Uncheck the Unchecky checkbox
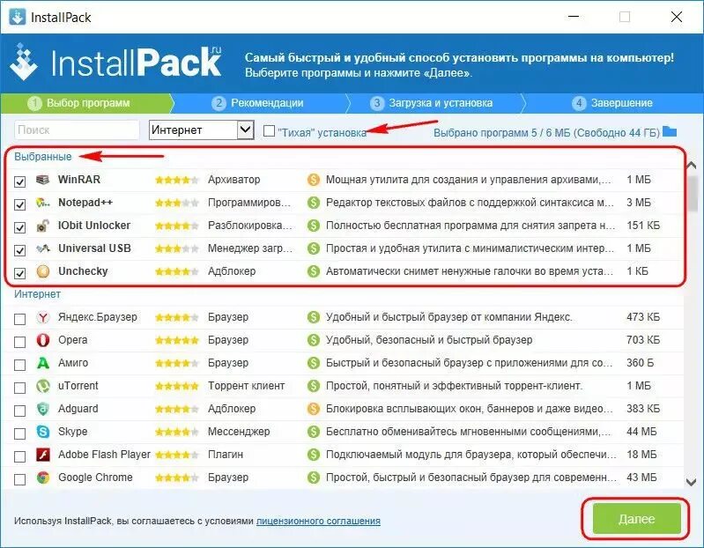This screenshot has height=548, width=704. 19,273
